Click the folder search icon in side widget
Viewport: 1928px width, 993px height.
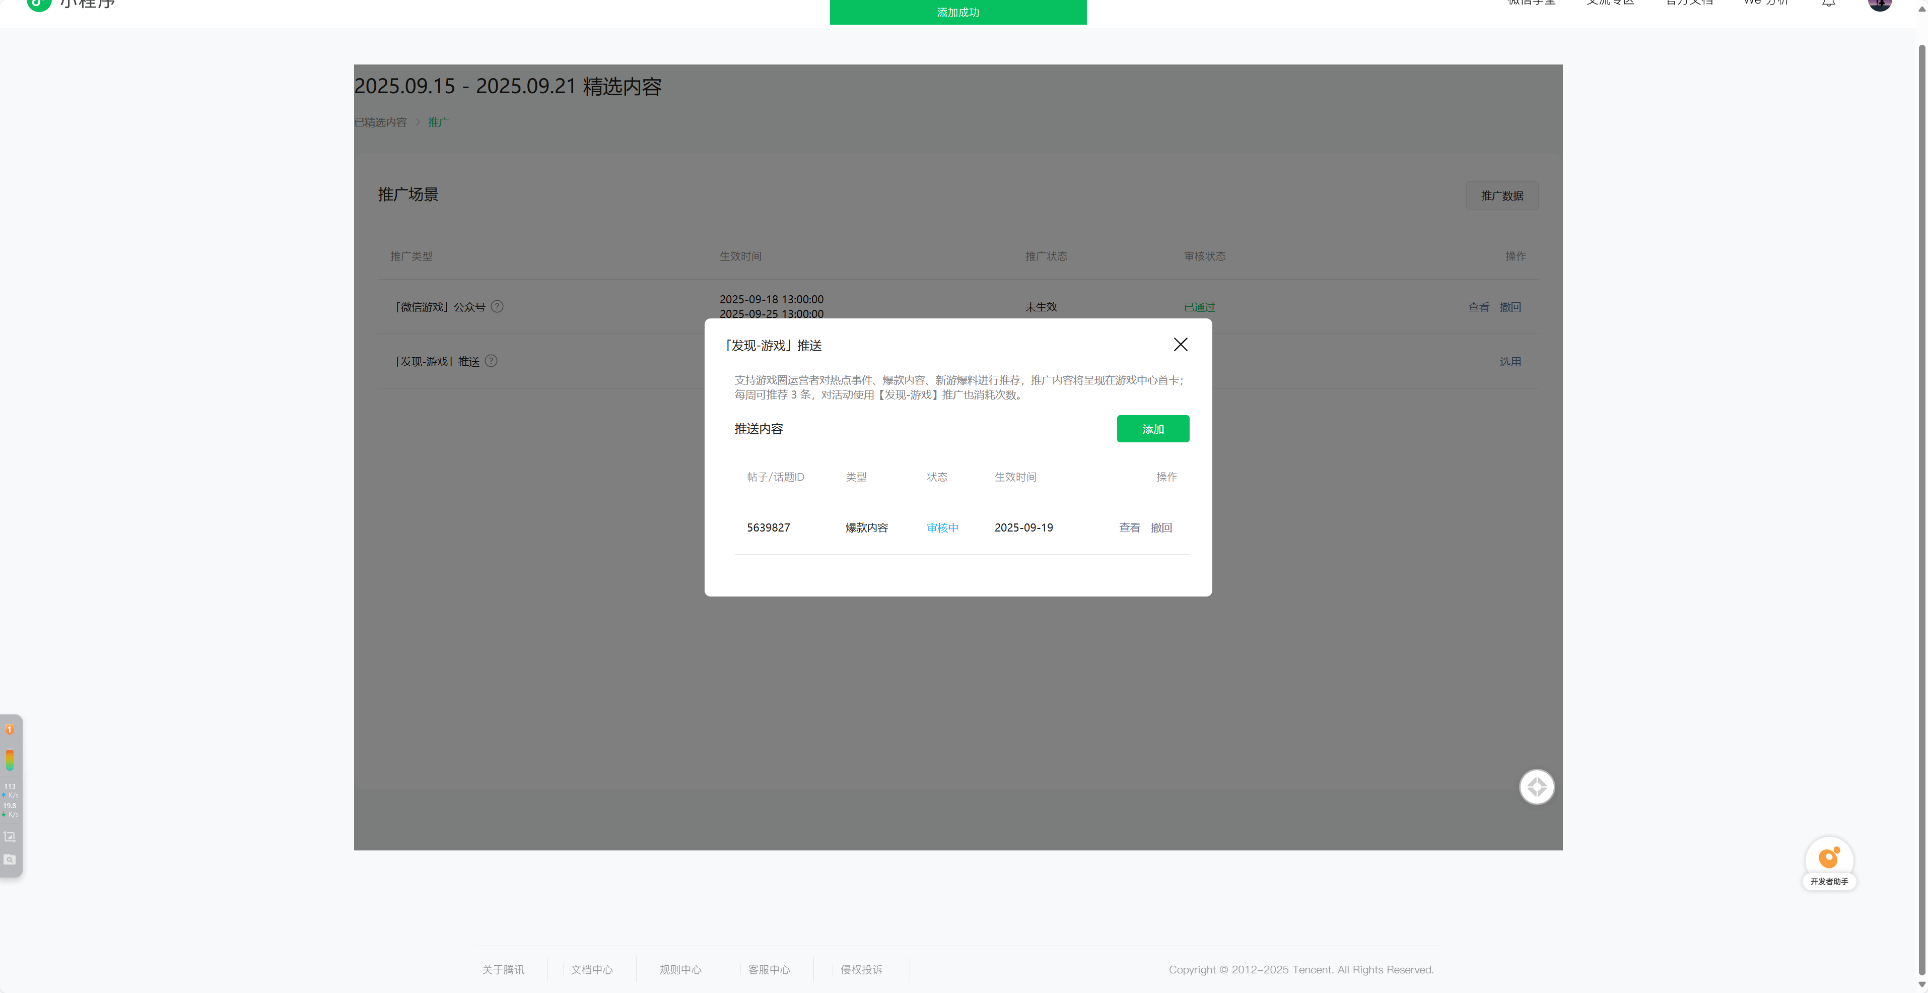click(10, 859)
